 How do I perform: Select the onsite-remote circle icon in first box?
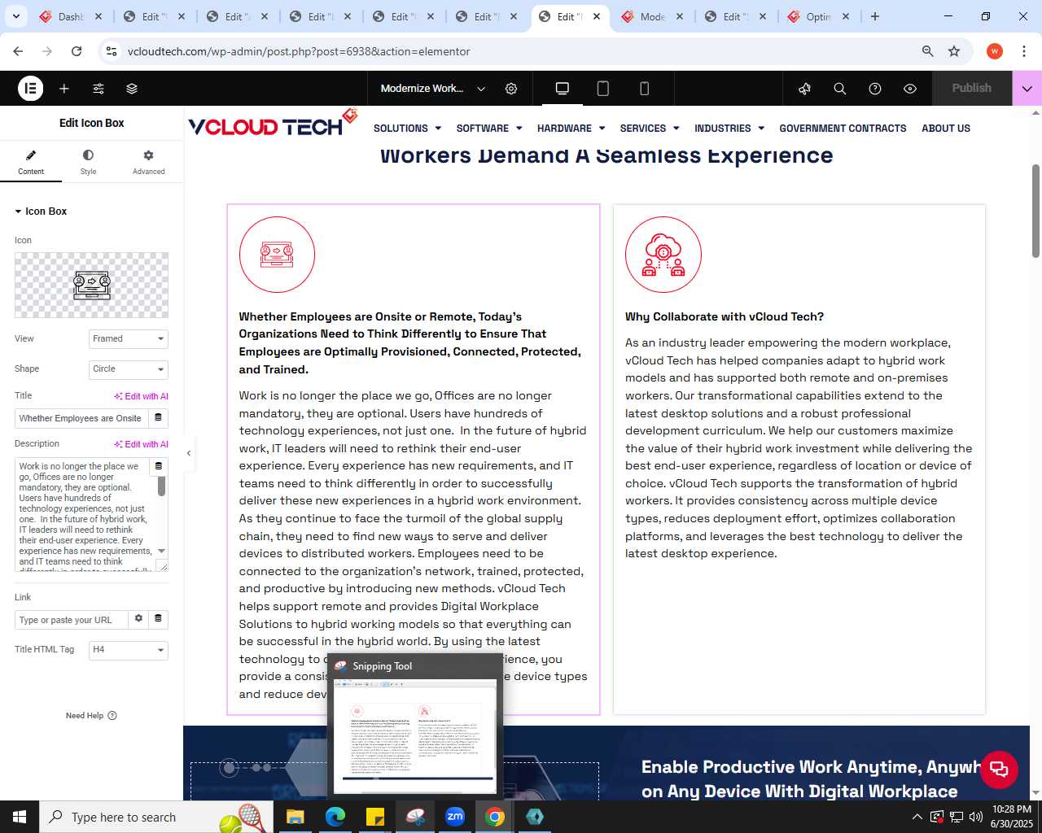coord(277,255)
